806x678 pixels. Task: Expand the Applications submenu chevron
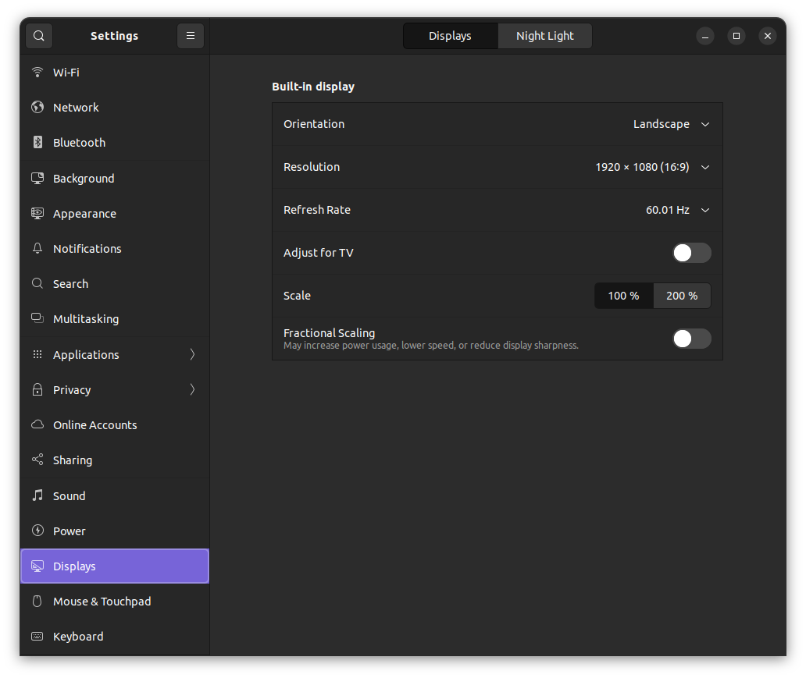click(x=192, y=354)
